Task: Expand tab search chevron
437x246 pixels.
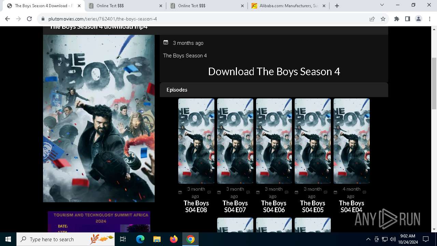Action: pos(382,5)
